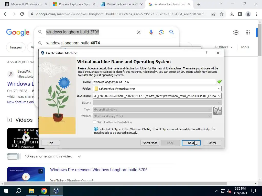
Task: Click the Google logo
Action: [x=18, y=32]
